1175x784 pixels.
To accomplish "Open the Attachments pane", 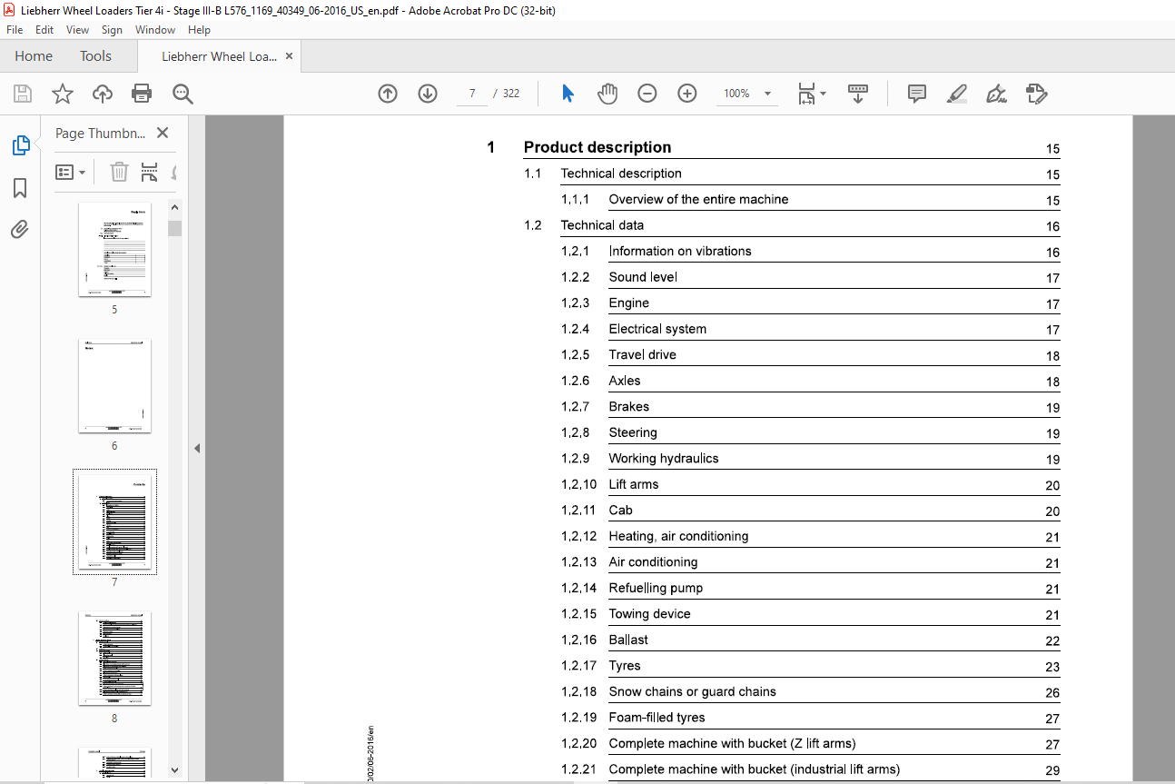I will coord(20,229).
